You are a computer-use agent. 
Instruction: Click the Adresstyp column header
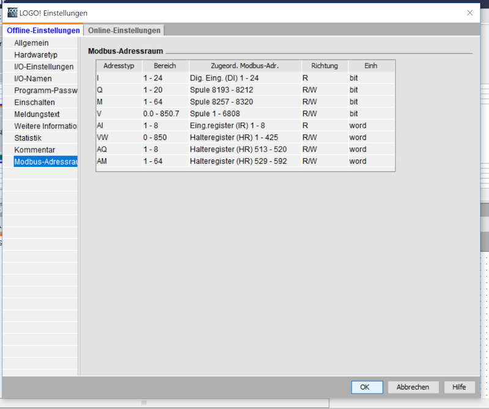119,65
